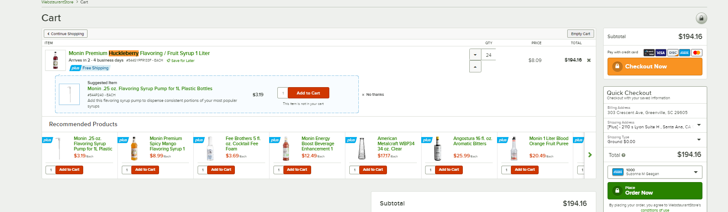Image resolution: width=728 pixels, height=212 pixels.
Task: Decrease quantity with the down arrow
Action: [x=475, y=55]
